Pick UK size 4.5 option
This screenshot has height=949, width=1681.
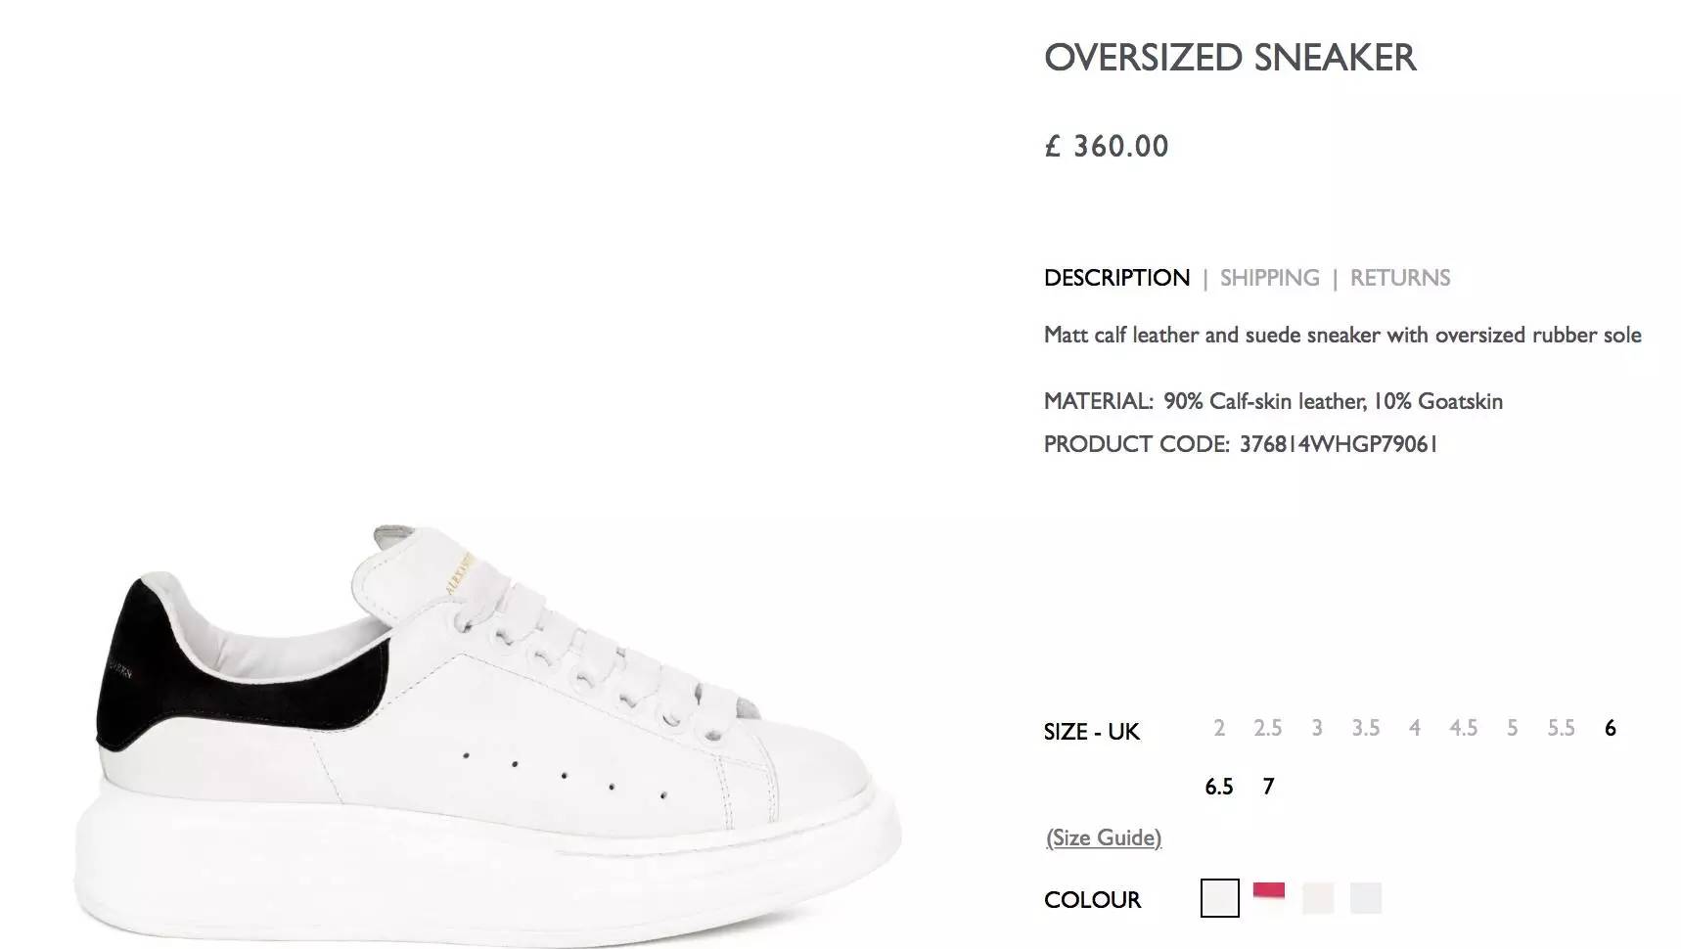pos(1463,728)
